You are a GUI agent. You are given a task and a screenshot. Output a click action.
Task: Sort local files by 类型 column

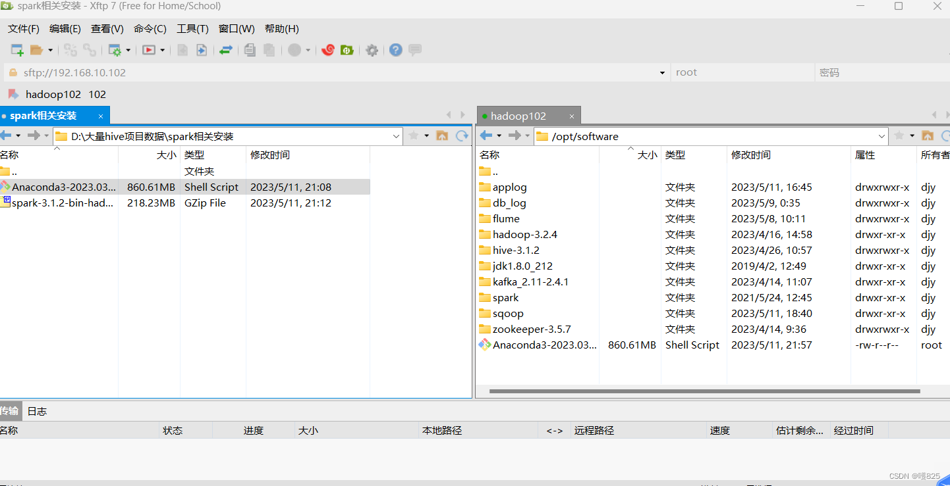pyautogui.click(x=213, y=155)
